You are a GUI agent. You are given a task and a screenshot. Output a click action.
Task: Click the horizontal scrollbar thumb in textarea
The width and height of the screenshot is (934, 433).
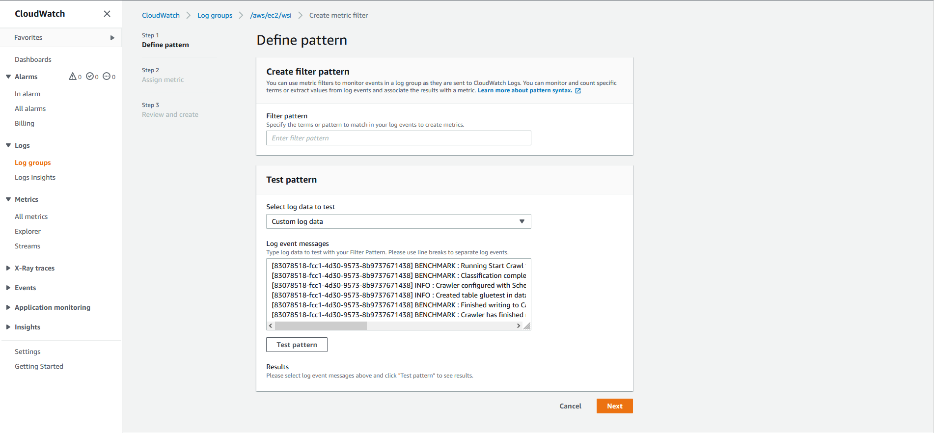tap(321, 326)
